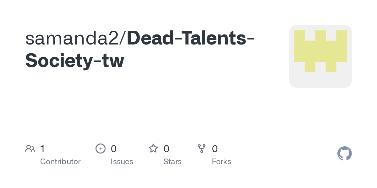Image resolution: width=377 pixels, height=188 pixels.
Task: Select the Issues label
Action: coord(122,162)
